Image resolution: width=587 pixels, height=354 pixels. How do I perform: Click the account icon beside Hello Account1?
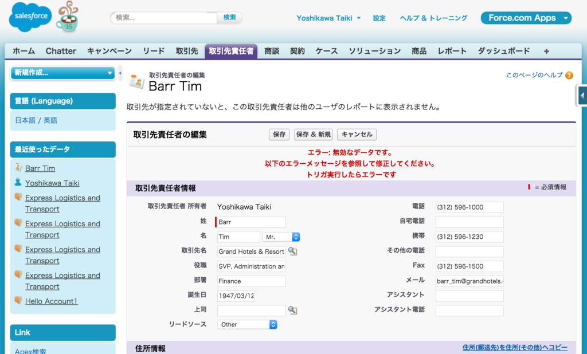click(x=18, y=300)
